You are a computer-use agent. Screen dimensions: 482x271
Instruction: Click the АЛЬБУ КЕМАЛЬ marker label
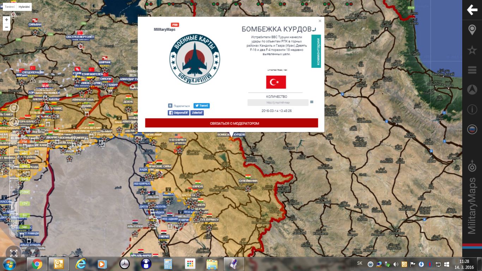[x=30, y=245]
